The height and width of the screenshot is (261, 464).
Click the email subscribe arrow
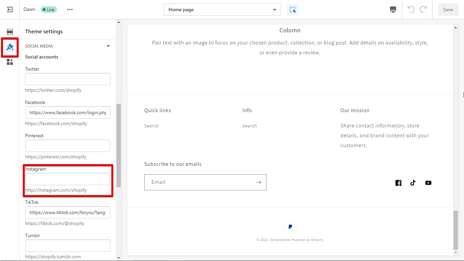259,182
